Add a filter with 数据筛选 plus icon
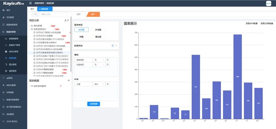The height and width of the screenshot is (129, 276). [116, 46]
